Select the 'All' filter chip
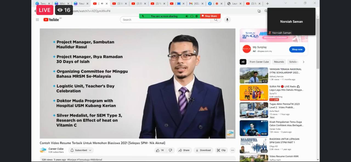The image size is (351, 162). coord(243,62)
